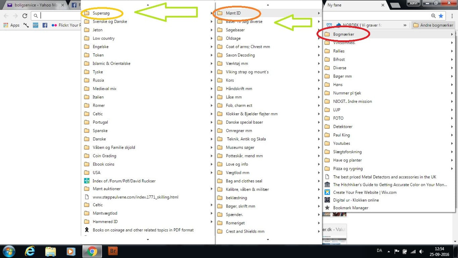Click the Ebook coins folder icon
This screenshot has width=458, height=258.
(x=87, y=164)
